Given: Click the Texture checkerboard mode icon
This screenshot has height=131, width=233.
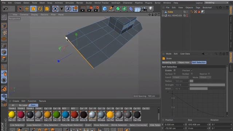Looking at the screenshot, I should (4, 32).
